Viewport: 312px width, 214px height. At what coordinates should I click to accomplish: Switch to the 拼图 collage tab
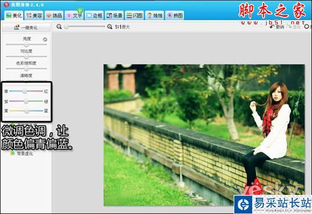click(175, 15)
